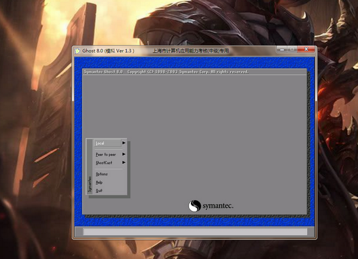Choose Peer to peer from the menu
The width and height of the screenshot is (358, 259).
point(106,154)
